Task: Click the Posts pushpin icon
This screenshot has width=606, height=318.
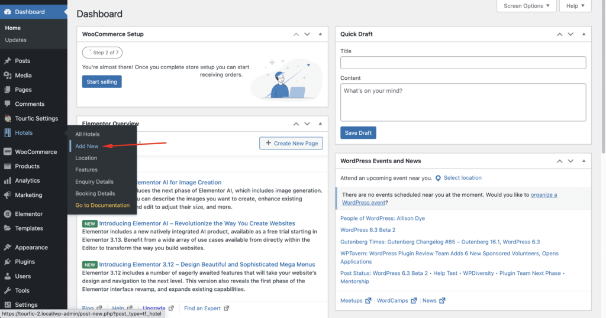Action: click(7, 61)
